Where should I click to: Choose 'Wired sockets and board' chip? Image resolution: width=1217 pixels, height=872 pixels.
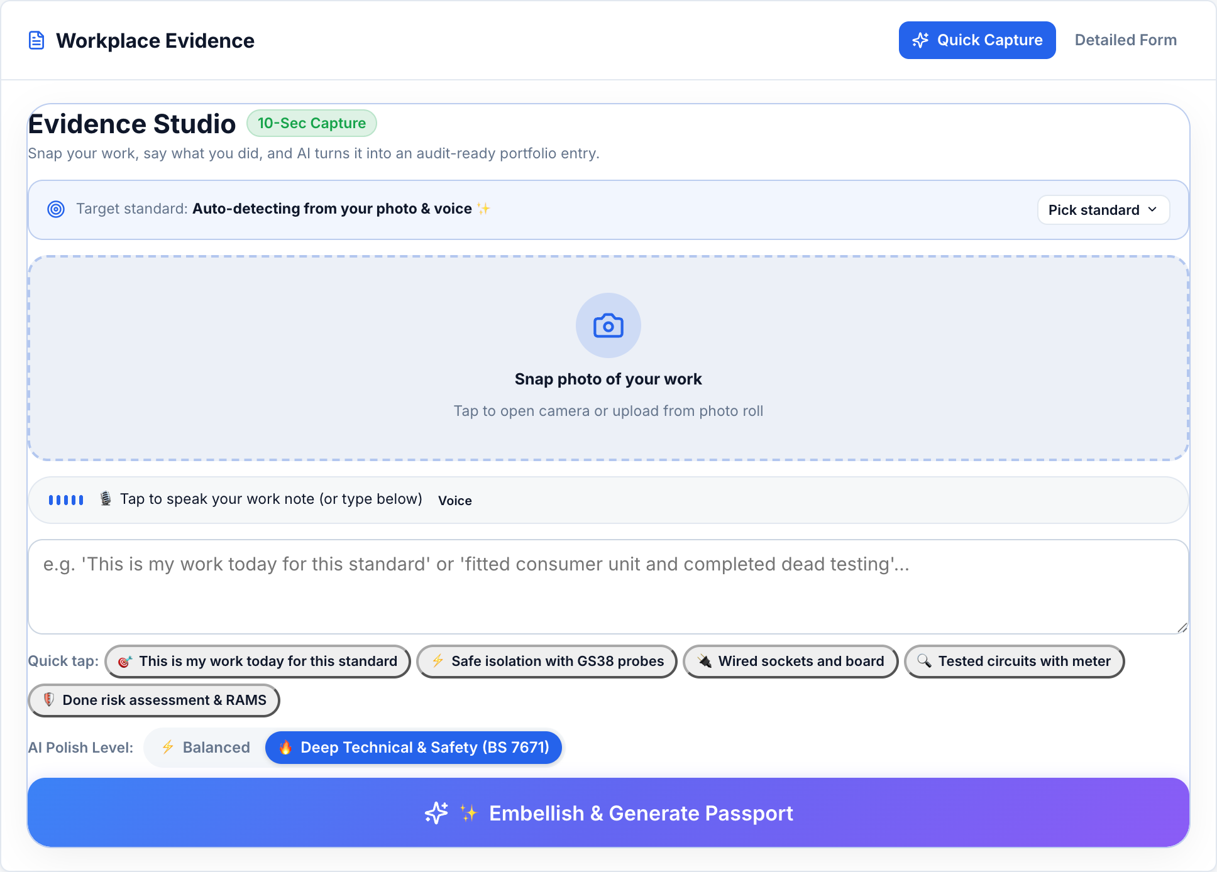click(791, 662)
